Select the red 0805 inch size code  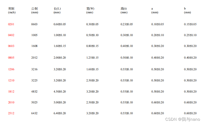coord(11,58)
